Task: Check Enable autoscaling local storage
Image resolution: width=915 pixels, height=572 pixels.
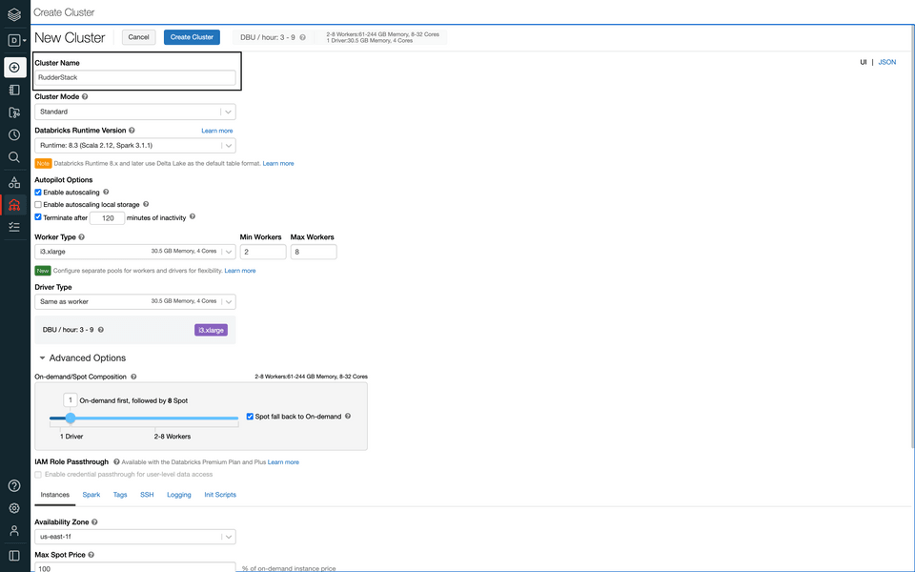Action: pyautogui.click(x=38, y=204)
